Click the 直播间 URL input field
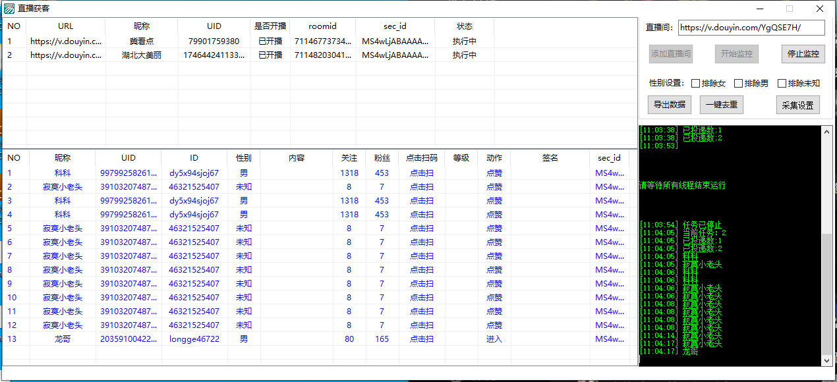 click(751, 28)
